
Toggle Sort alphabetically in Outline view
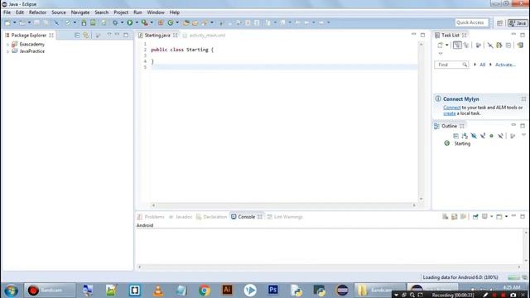click(465, 136)
